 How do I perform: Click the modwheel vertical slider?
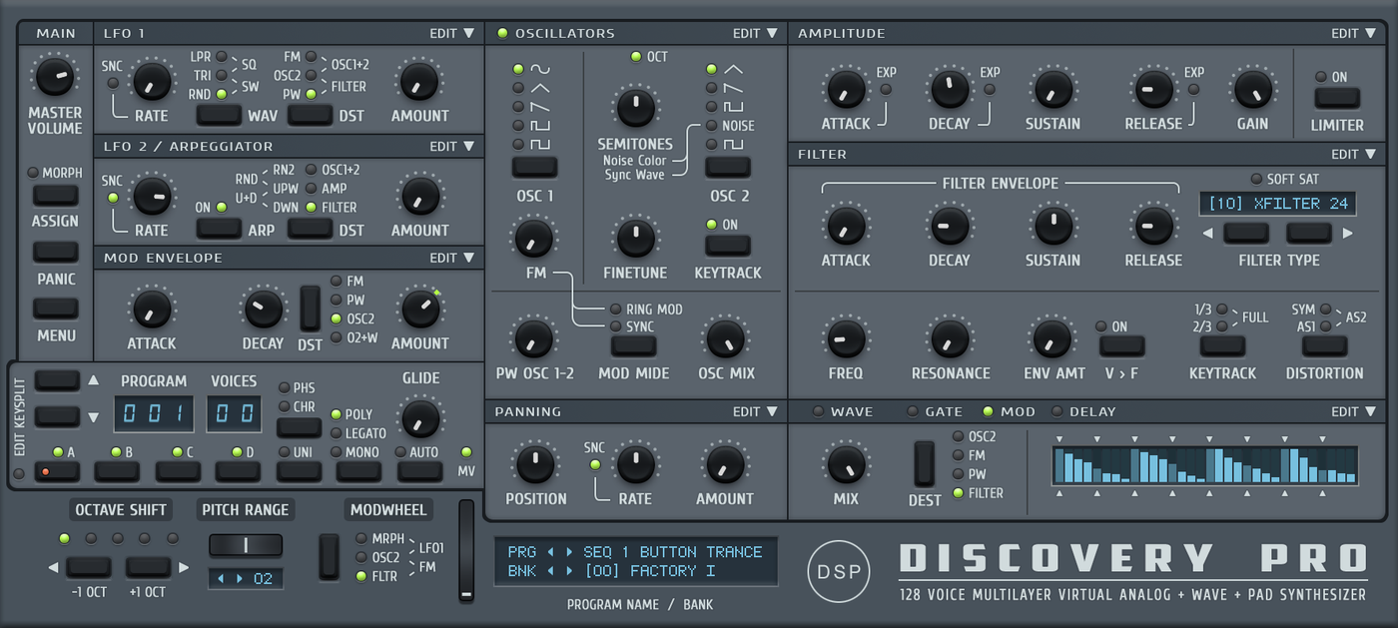click(465, 551)
